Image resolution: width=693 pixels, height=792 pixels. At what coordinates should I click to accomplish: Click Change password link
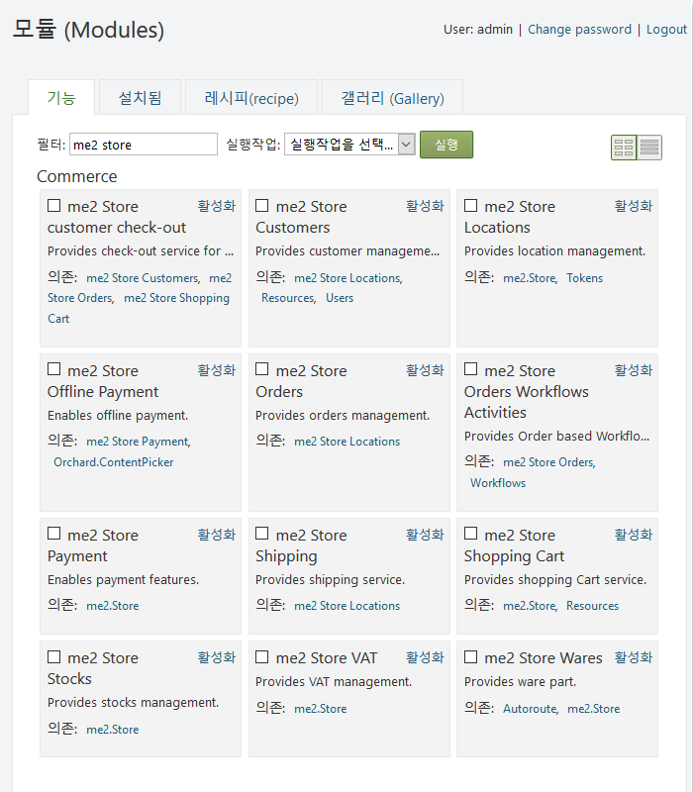coord(579,30)
